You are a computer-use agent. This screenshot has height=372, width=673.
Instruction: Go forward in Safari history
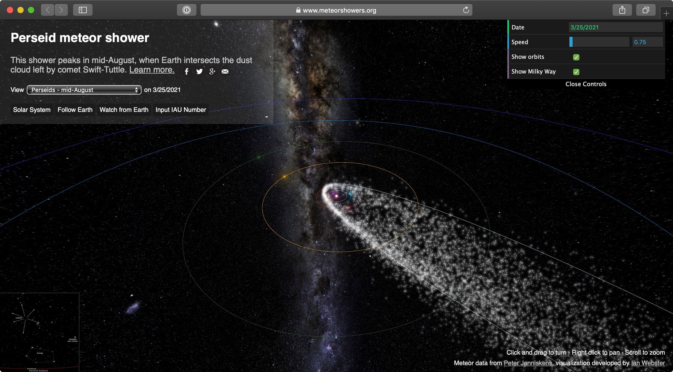tap(61, 10)
